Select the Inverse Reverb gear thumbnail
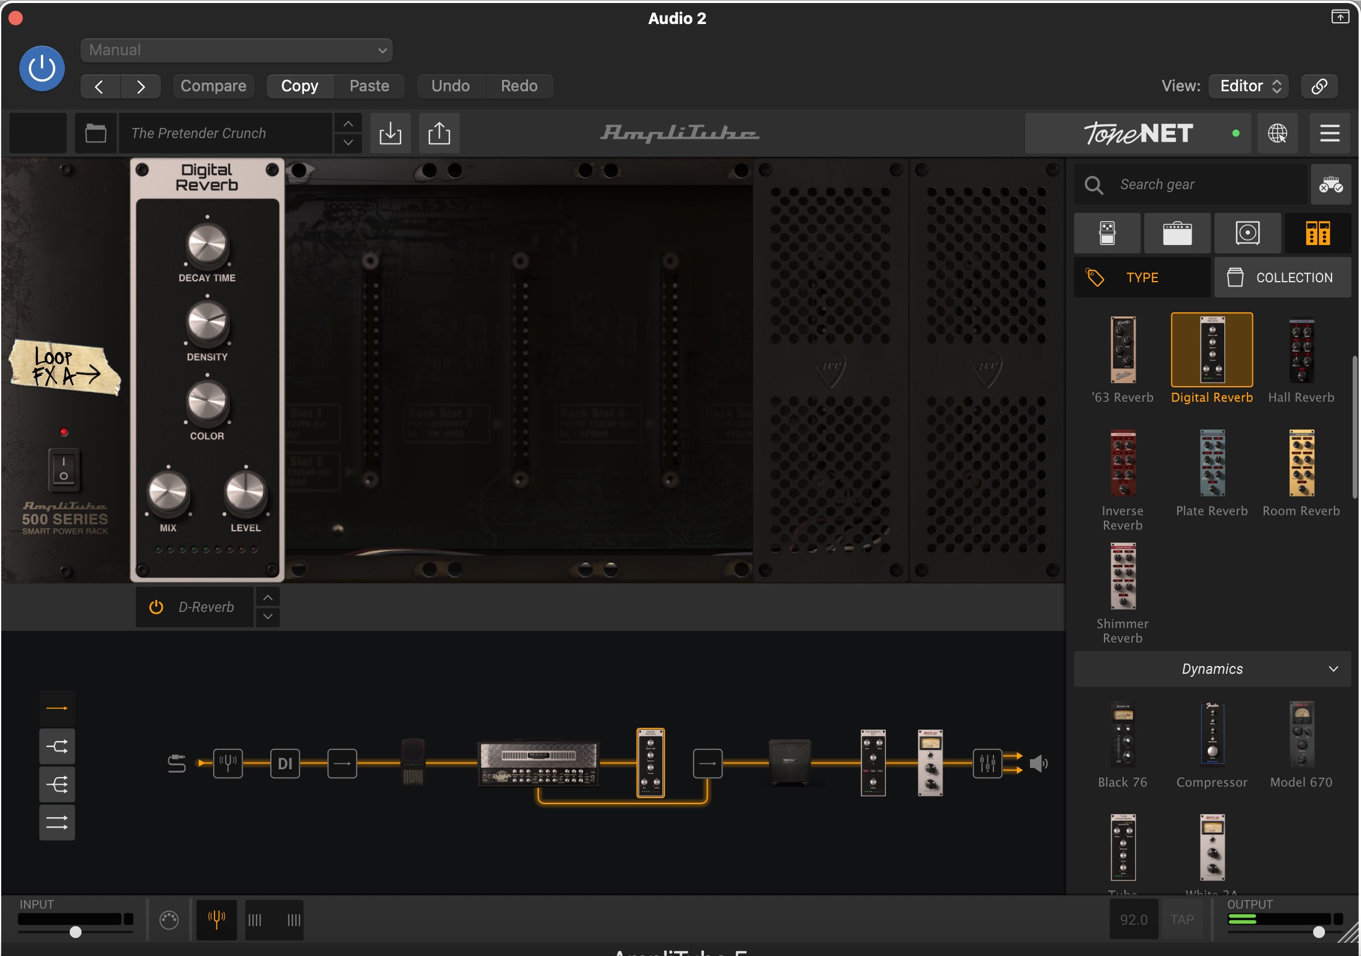Screen dimensions: 1361x956 pos(1123,463)
